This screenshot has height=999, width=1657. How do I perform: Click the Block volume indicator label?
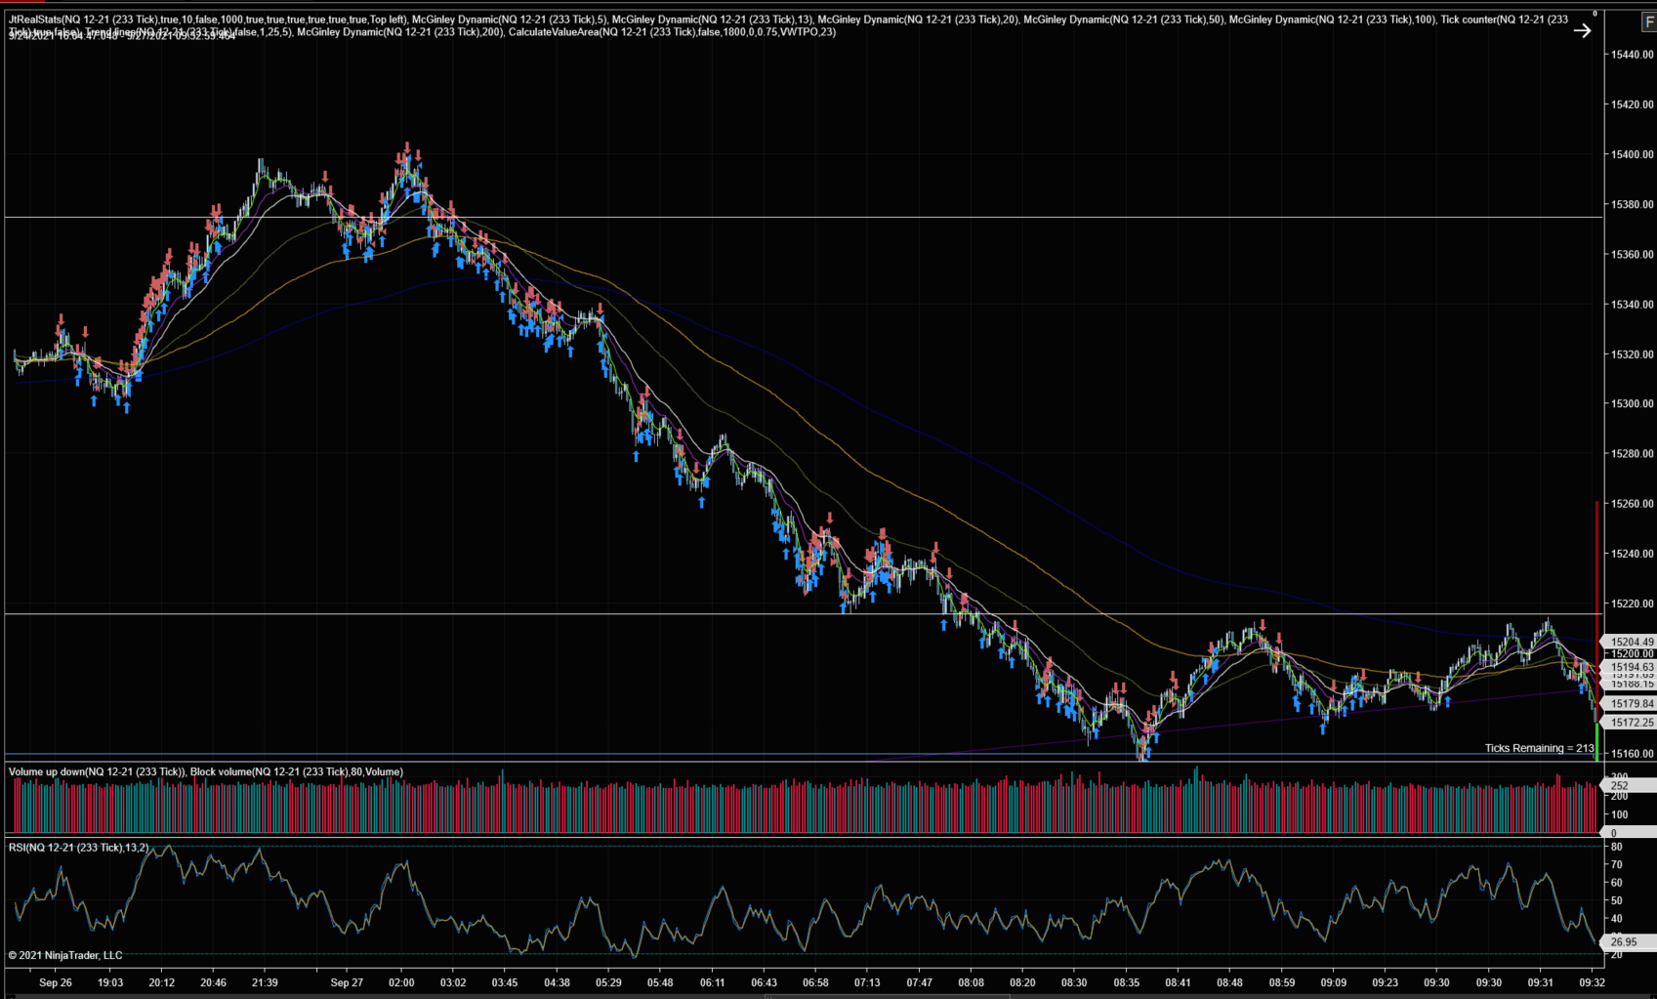296,771
